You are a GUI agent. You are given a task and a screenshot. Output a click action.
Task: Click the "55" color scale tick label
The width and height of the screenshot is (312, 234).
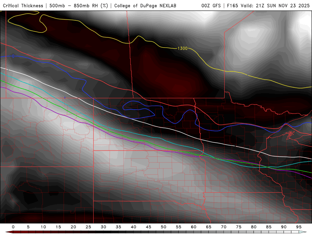coord(179,227)
